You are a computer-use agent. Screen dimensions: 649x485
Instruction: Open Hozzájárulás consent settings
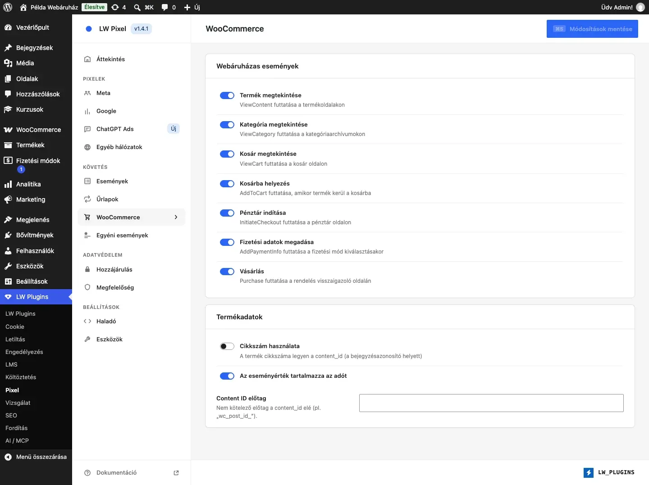coord(131,269)
